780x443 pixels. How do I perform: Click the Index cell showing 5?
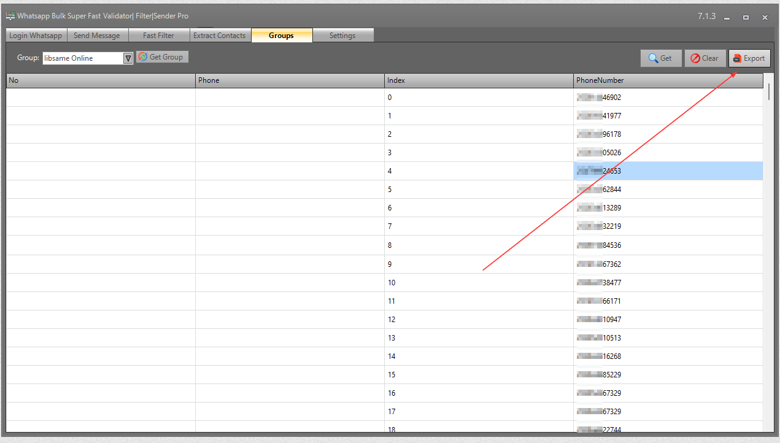tap(479, 190)
